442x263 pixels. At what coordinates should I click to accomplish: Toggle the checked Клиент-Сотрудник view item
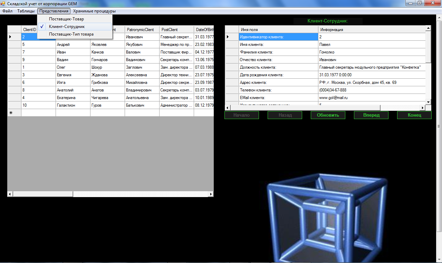click(x=67, y=27)
